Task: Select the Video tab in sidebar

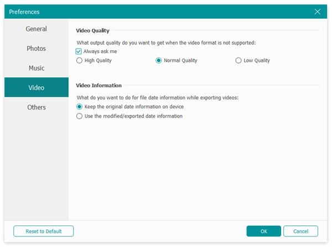Action: (37, 88)
